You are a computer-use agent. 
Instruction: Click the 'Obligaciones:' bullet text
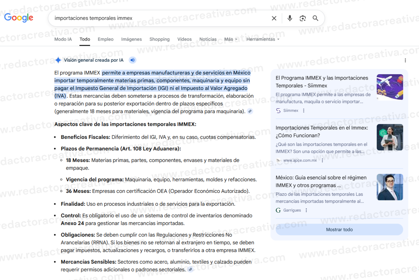(78, 235)
